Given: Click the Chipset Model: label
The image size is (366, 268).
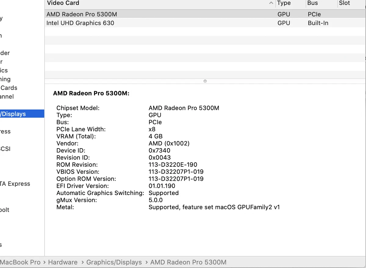Looking at the screenshot, I should click(78, 108).
